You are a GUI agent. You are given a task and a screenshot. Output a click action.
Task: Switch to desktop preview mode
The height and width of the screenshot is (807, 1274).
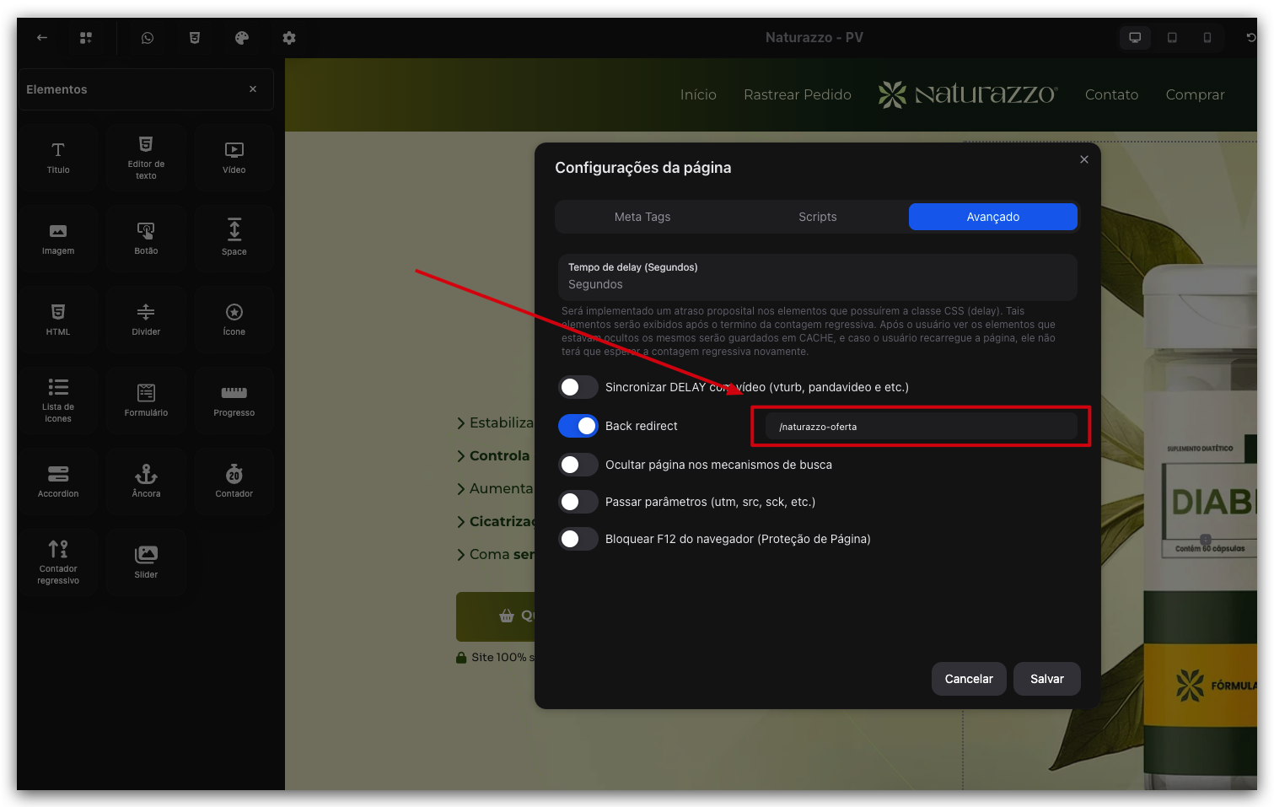point(1135,38)
